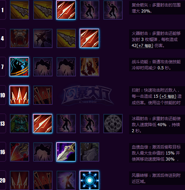Pick the stone block talent at level 16
Screen dimensions: 185x190
click(89, 152)
